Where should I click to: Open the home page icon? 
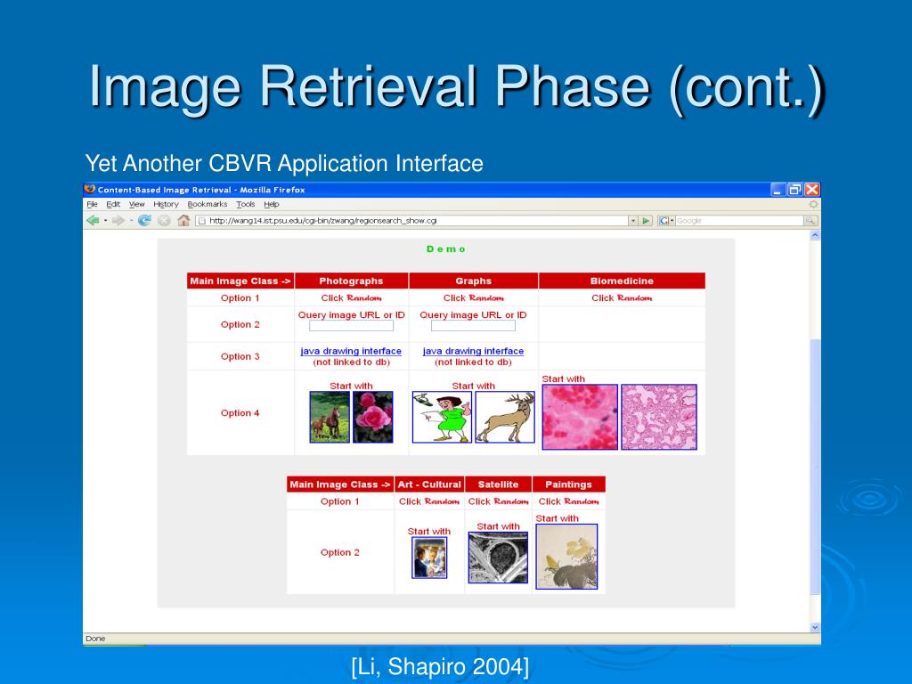point(183,221)
